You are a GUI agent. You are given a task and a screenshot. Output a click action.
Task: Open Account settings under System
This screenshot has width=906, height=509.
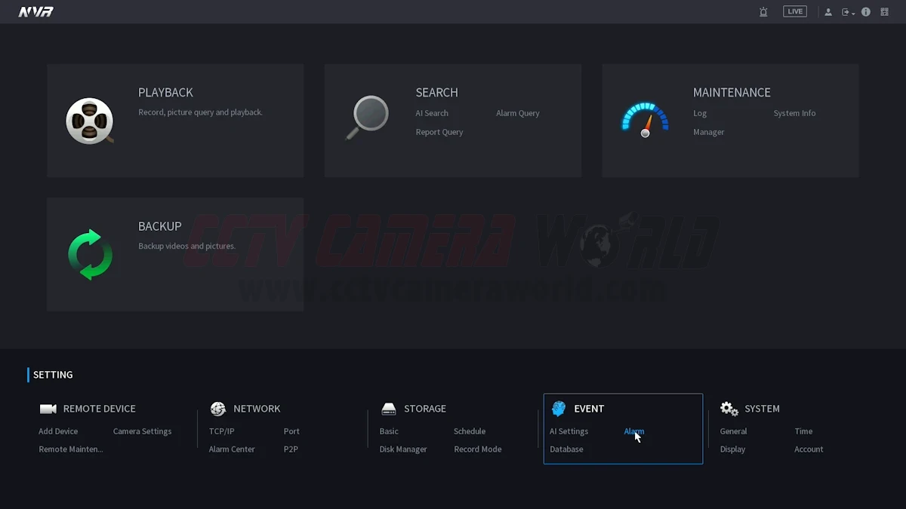click(808, 449)
